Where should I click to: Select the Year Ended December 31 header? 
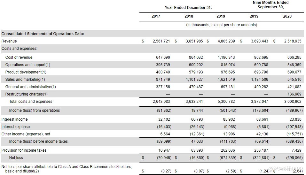pyautogui.click(x=188, y=7)
